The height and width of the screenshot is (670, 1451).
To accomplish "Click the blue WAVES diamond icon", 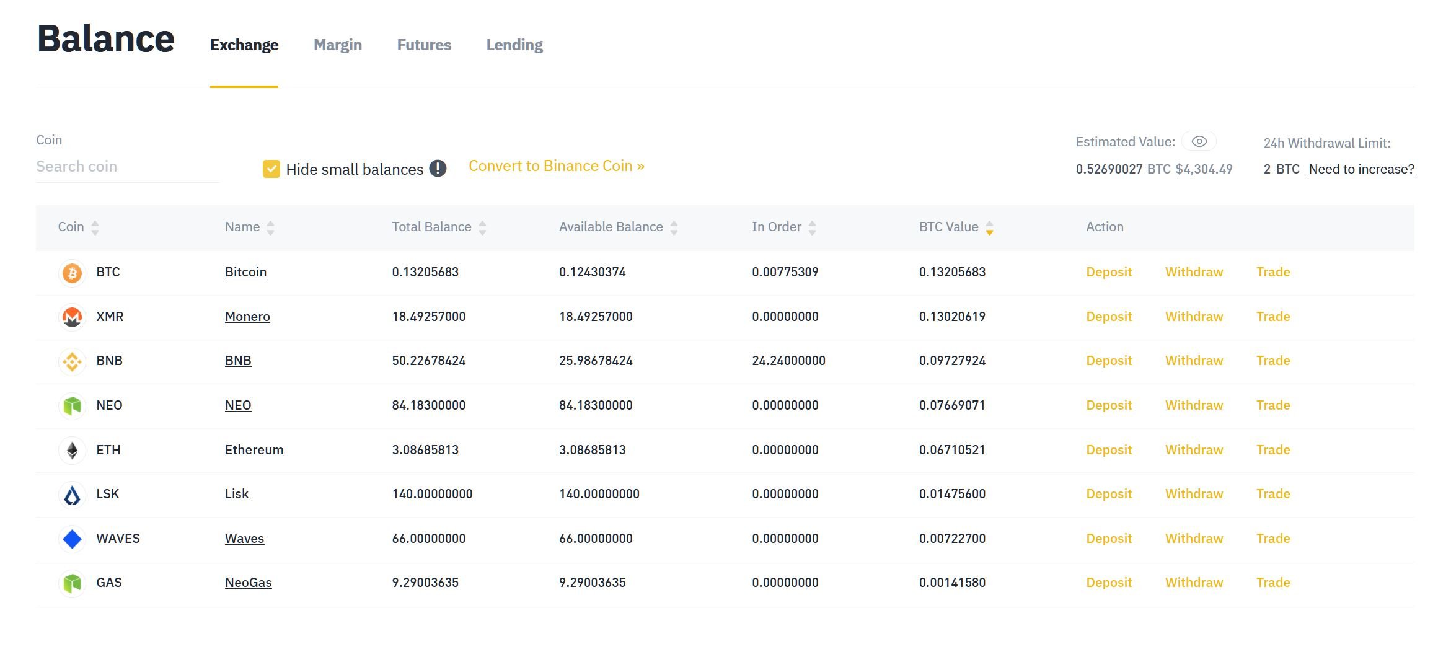I will tap(72, 539).
